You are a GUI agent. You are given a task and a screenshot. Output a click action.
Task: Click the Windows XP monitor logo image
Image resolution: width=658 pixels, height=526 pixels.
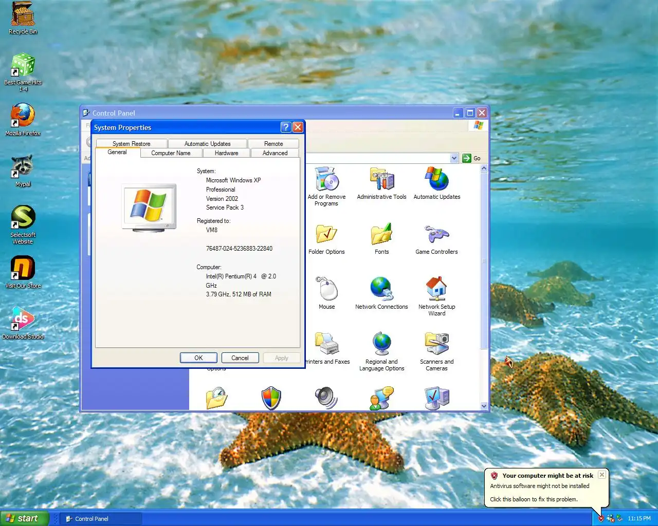(x=149, y=208)
